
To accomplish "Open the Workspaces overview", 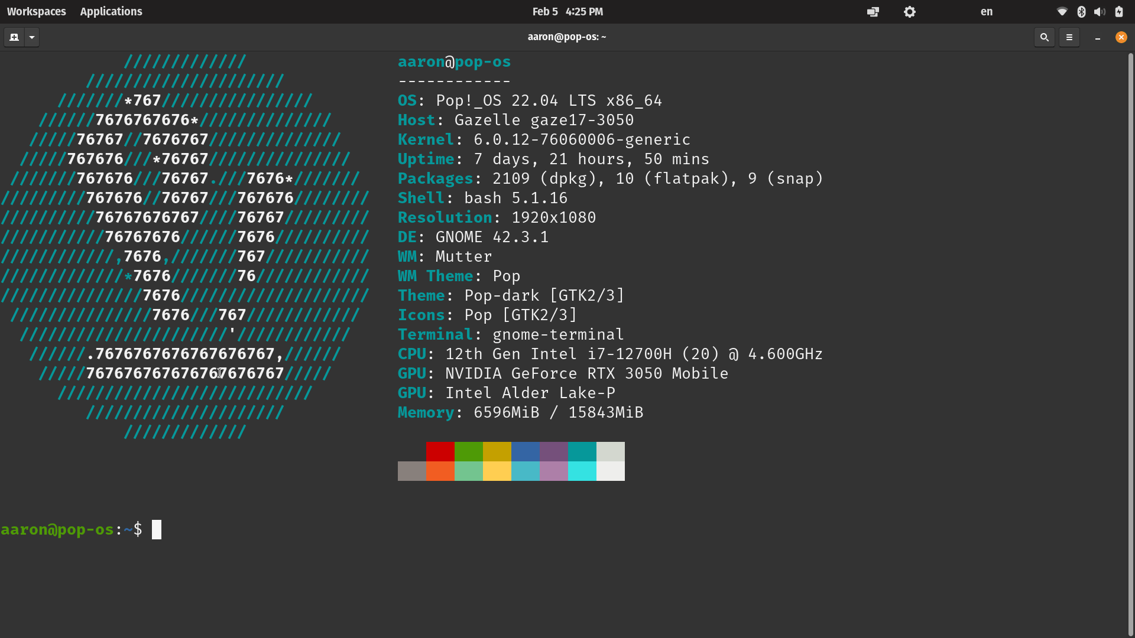I will [36, 11].
